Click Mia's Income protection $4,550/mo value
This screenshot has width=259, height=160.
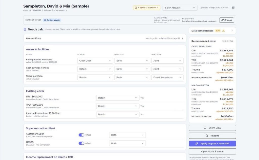(227, 116)
